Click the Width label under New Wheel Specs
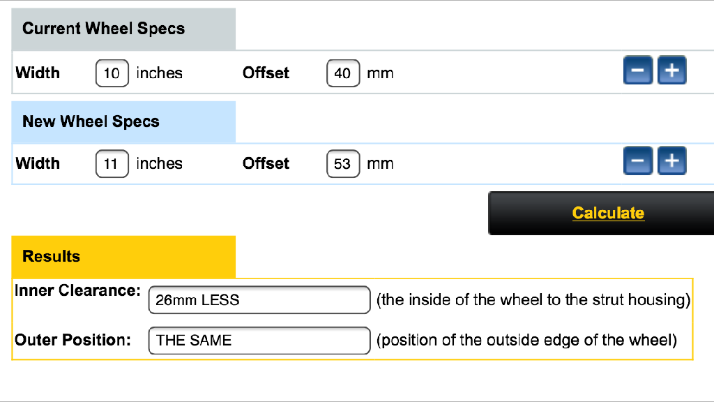 (x=38, y=163)
